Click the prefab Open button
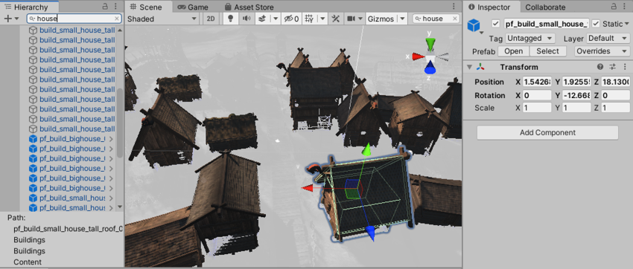Image resolution: width=633 pixels, height=269 pixels. [x=514, y=51]
